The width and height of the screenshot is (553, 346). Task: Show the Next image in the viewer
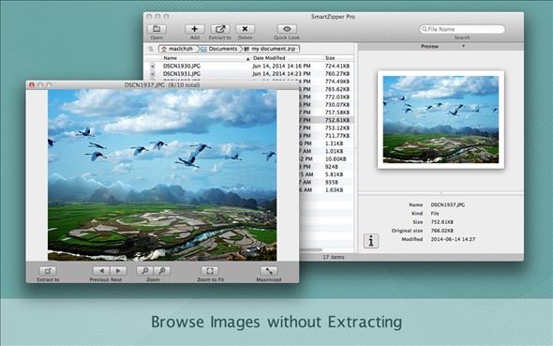tap(118, 271)
